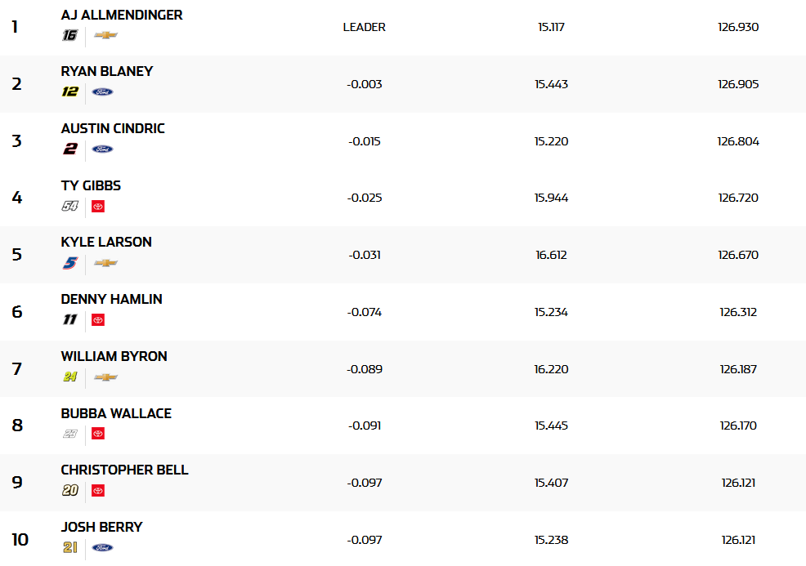Select the number 23 car badge
The width and height of the screenshot is (806, 566).
[x=70, y=434]
